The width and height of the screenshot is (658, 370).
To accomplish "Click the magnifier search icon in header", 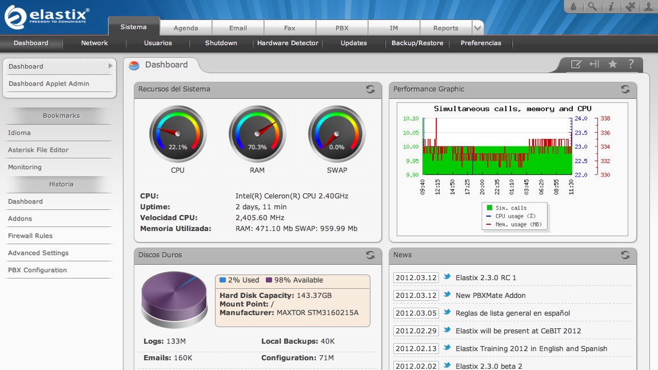I will click(592, 6).
